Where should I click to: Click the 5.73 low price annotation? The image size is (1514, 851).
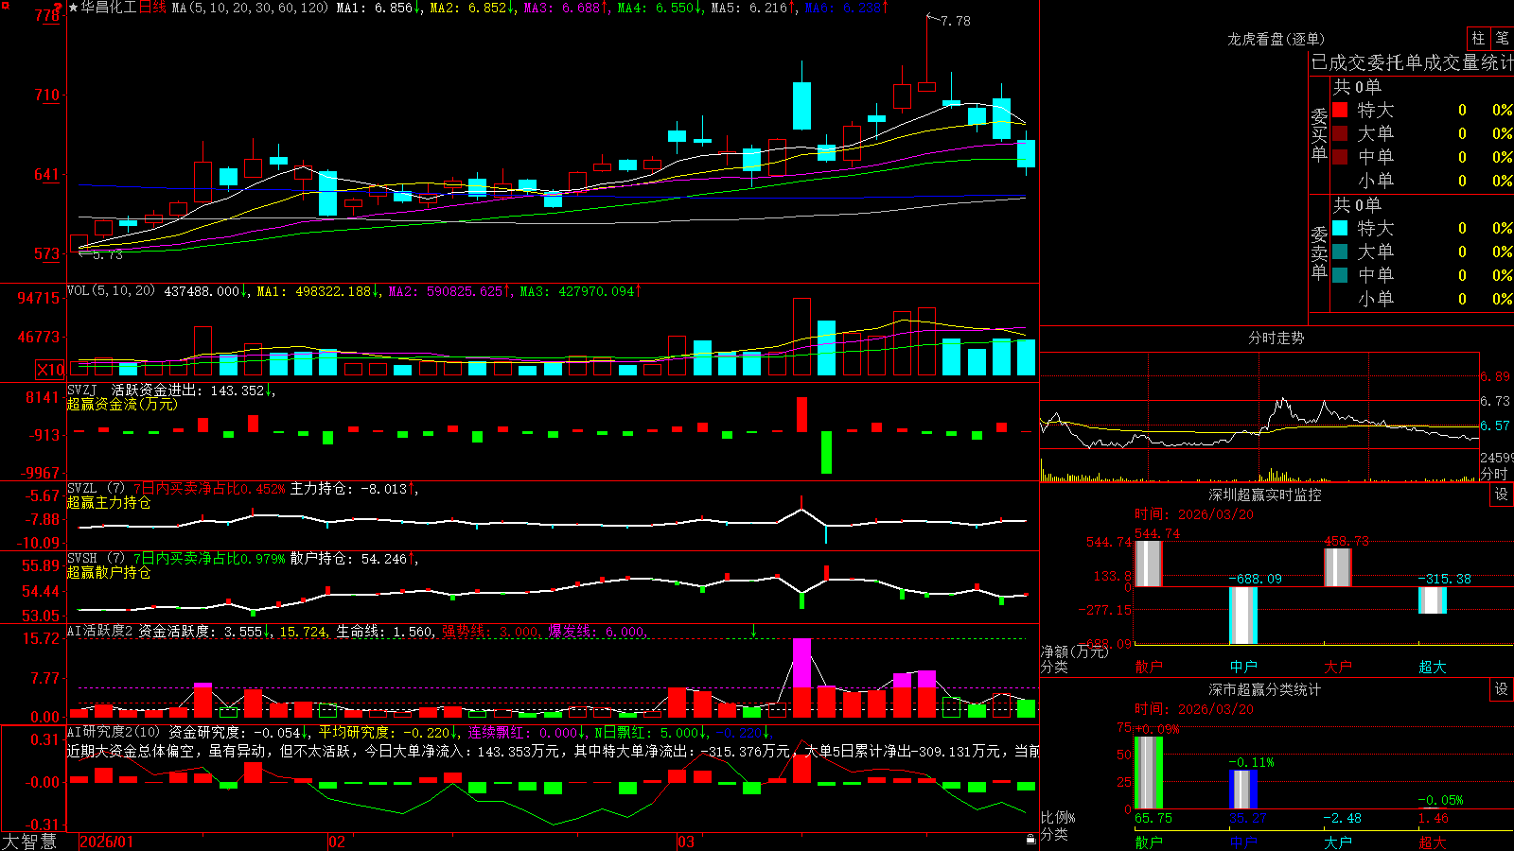pos(108,254)
